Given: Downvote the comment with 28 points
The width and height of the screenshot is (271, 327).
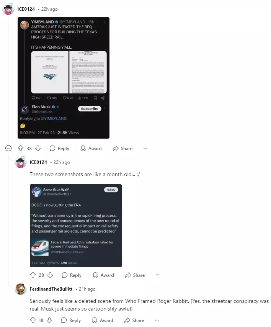Looking at the screenshot, I should (x=50, y=275).
